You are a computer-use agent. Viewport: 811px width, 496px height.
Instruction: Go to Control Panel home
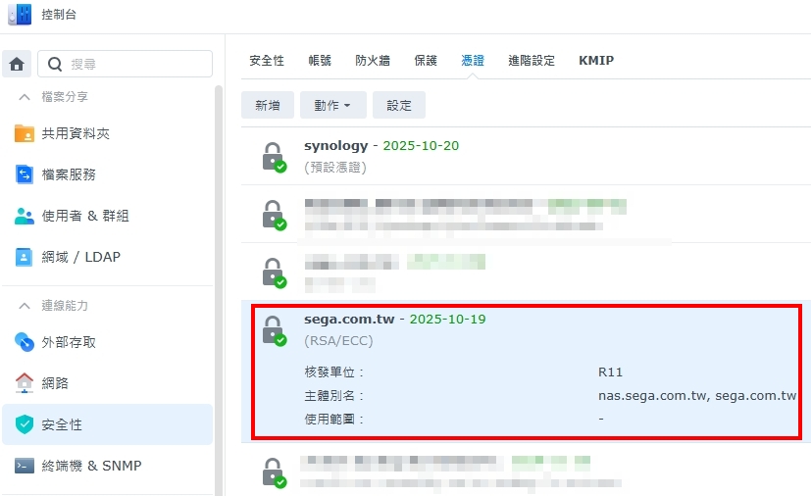coord(17,64)
